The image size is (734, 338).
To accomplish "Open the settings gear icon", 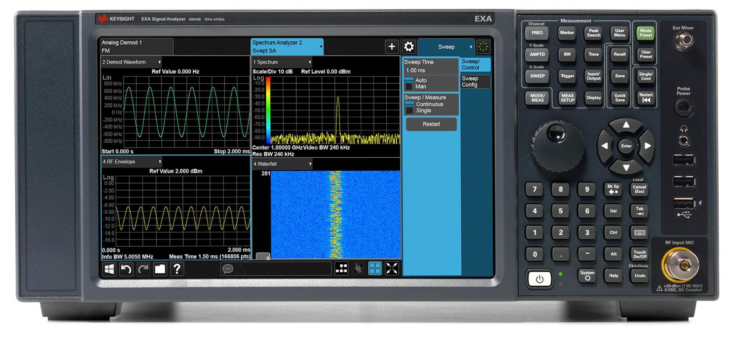I will coord(409,47).
